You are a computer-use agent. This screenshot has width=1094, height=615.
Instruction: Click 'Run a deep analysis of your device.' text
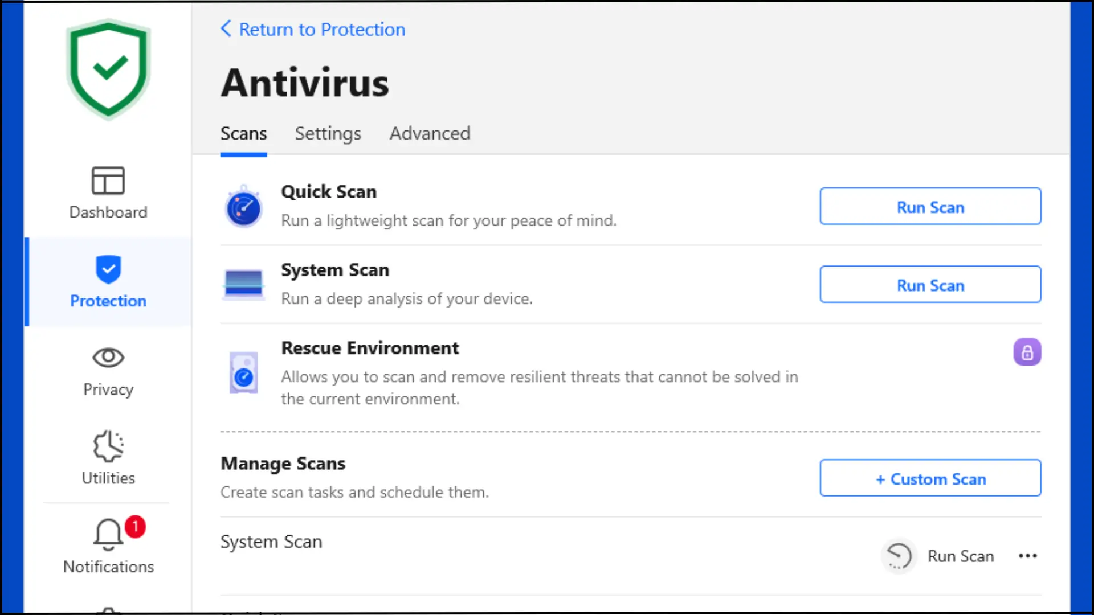[407, 299]
